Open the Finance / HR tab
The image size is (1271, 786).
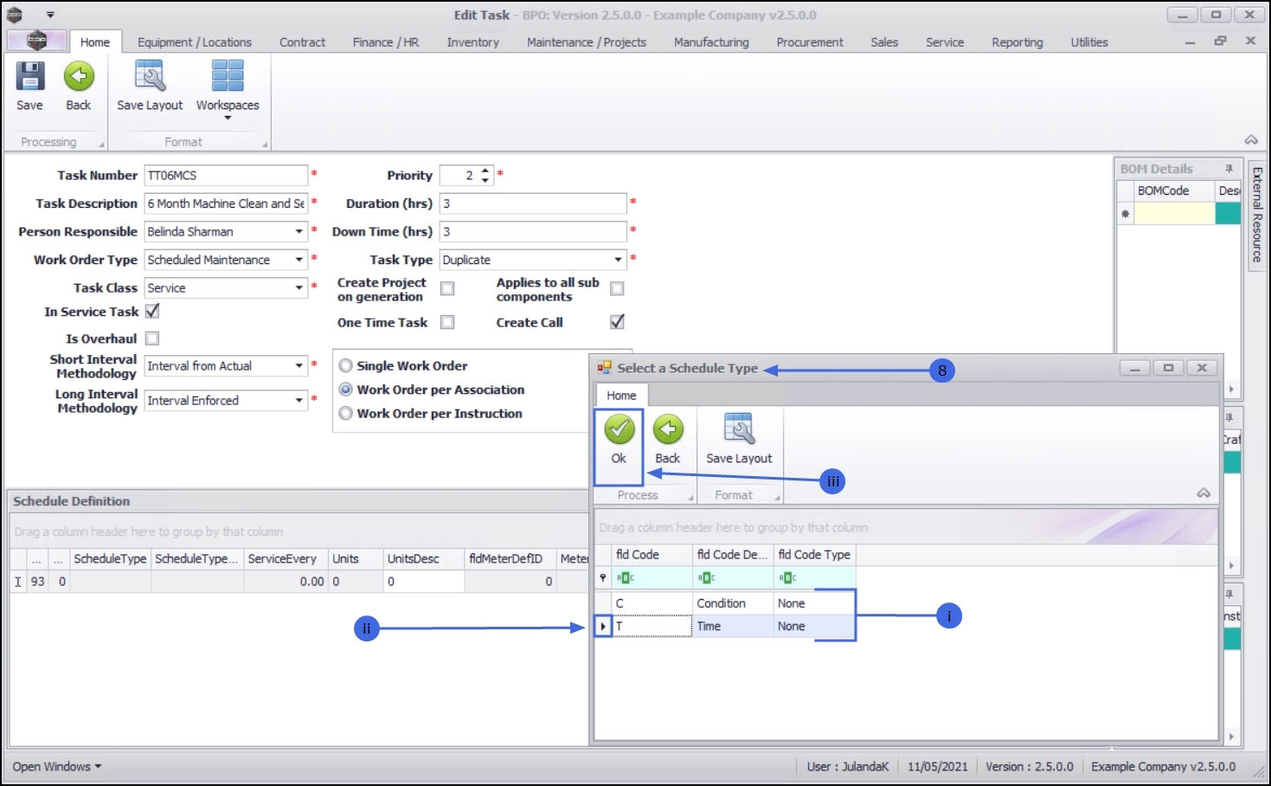(386, 42)
